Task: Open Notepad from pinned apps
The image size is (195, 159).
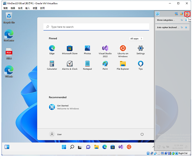Action: click(87, 65)
